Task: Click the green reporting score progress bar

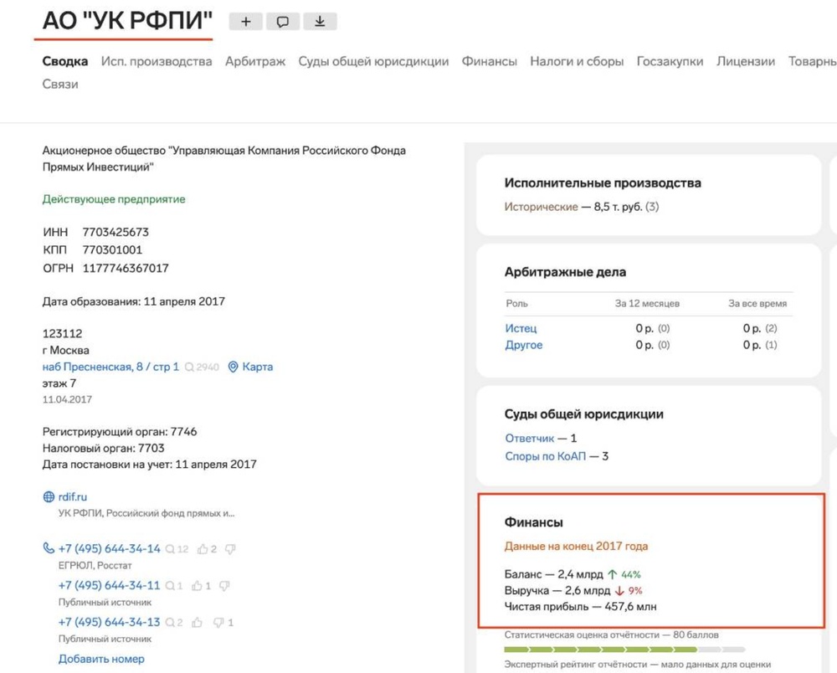Action: 600,649
